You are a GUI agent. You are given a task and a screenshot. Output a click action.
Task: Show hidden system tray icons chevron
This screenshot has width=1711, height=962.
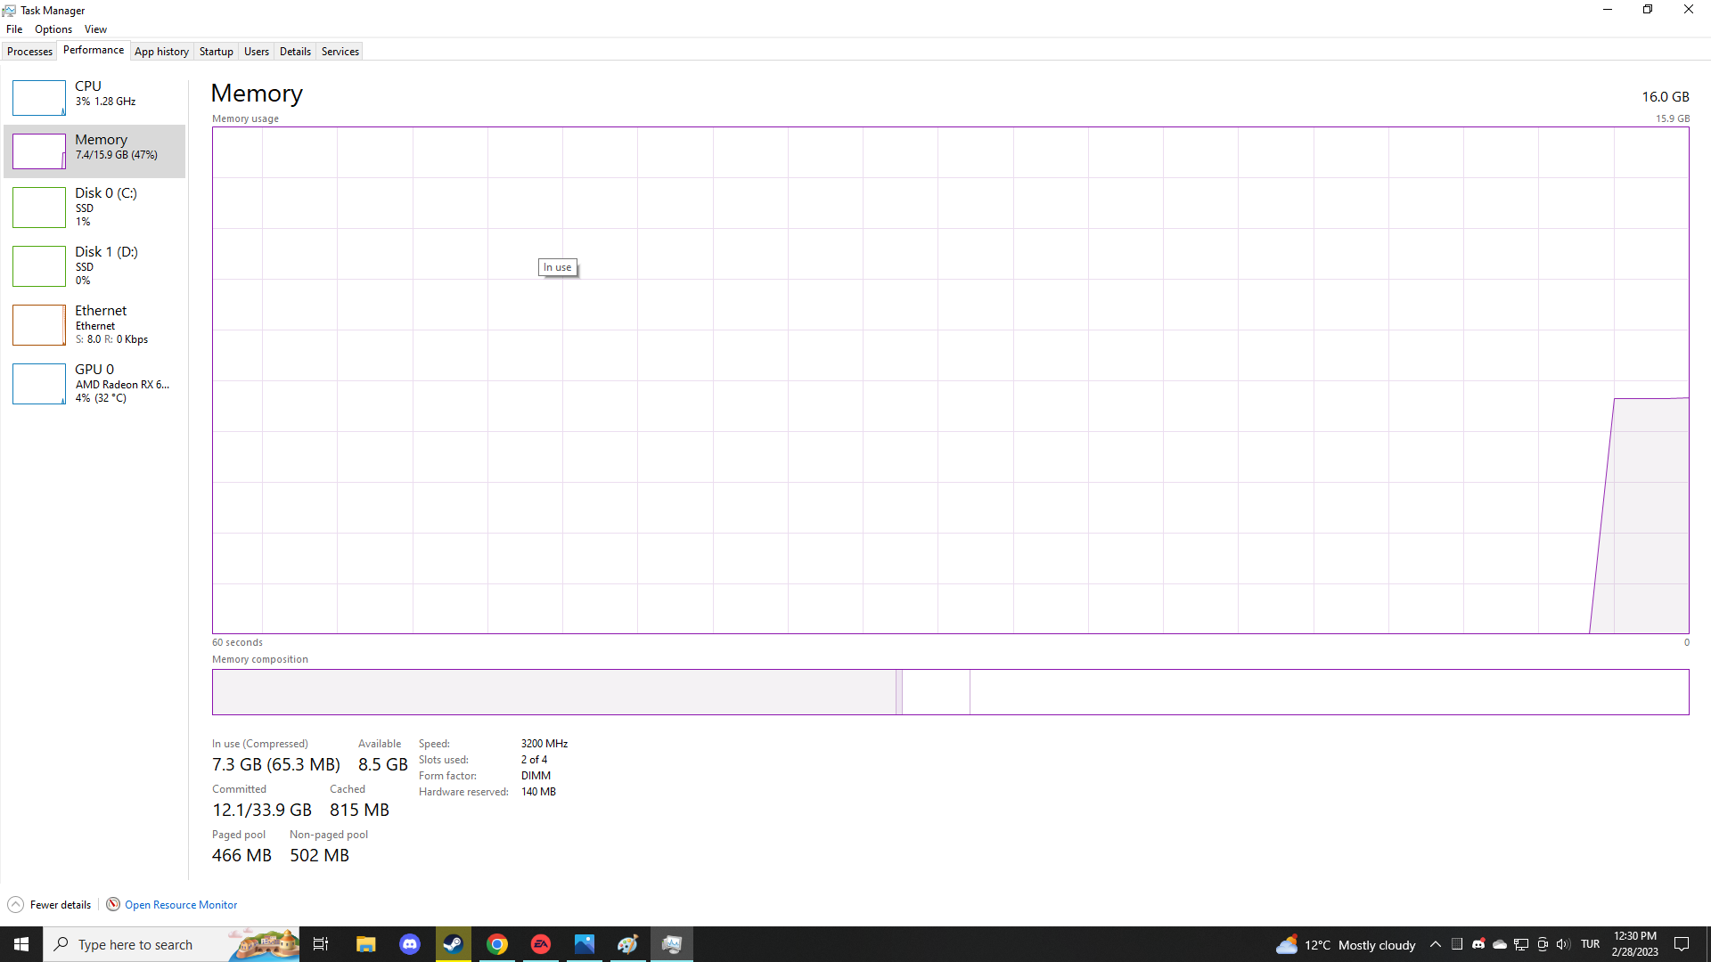pyautogui.click(x=1435, y=944)
